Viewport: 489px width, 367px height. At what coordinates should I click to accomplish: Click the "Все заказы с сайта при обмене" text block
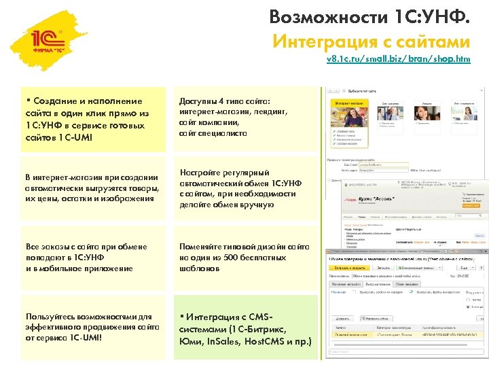(x=93, y=258)
